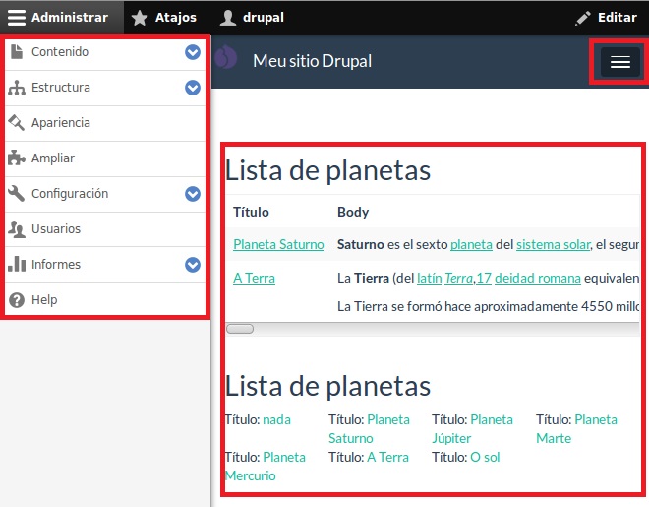The width and height of the screenshot is (649, 507).
Task: Click the first Lista de planetas heading
Action: click(327, 170)
